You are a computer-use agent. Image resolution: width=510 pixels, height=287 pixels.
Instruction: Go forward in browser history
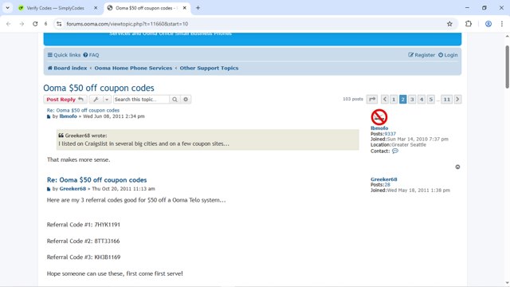22,24
